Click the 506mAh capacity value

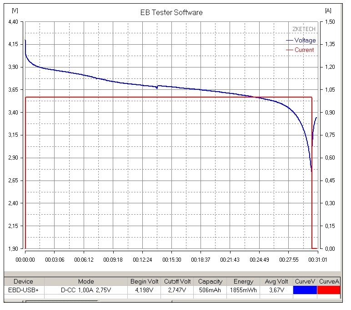pos(211,289)
